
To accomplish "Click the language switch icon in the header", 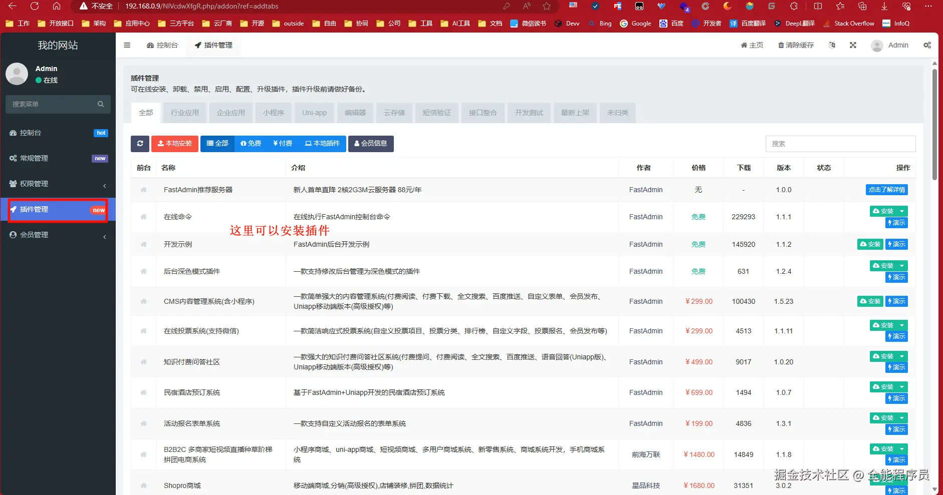I will (832, 45).
